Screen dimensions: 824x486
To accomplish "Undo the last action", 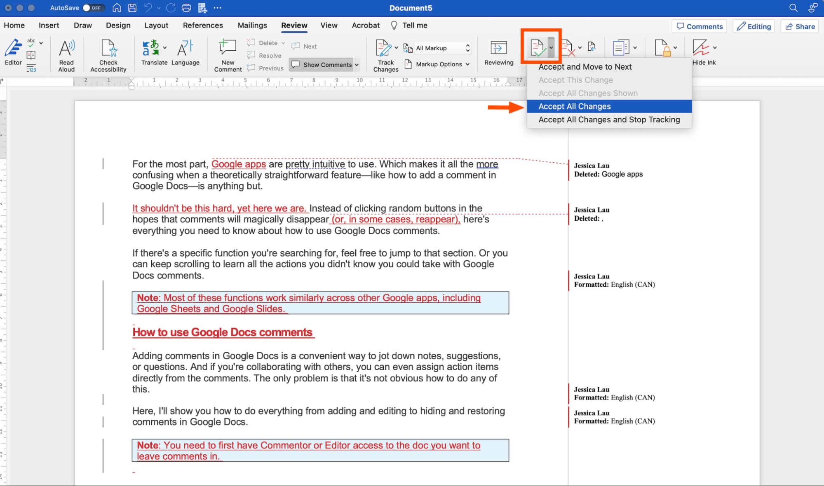I will [148, 8].
